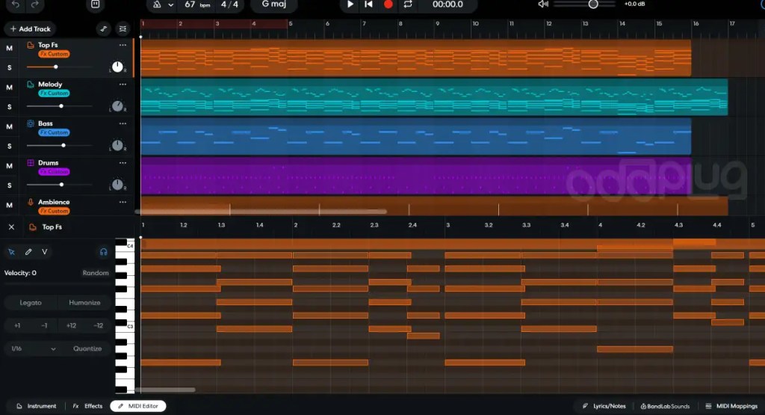Click the Random velocity button
Screen dimensions: 765x415
coord(96,273)
